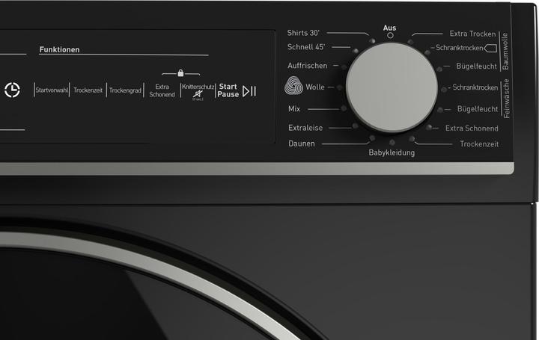The height and width of the screenshot is (340, 539).
Task: Select the Daunen program
Action: pos(302,143)
